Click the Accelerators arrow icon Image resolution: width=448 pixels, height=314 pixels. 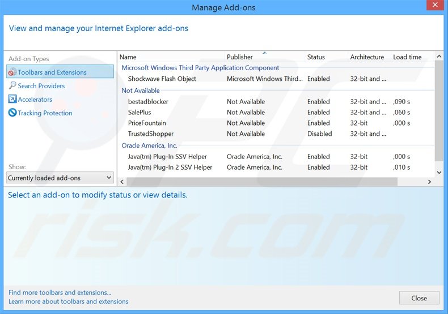[12, 99]
